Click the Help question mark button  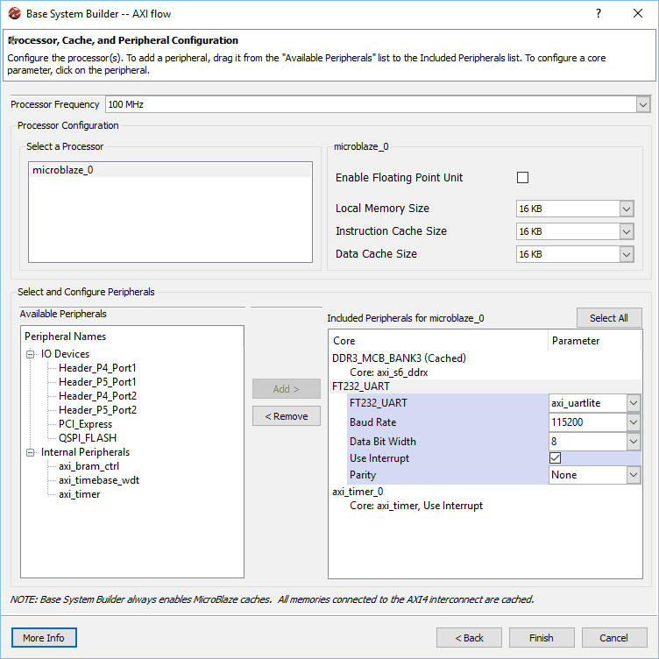click(x=599, y=14)
